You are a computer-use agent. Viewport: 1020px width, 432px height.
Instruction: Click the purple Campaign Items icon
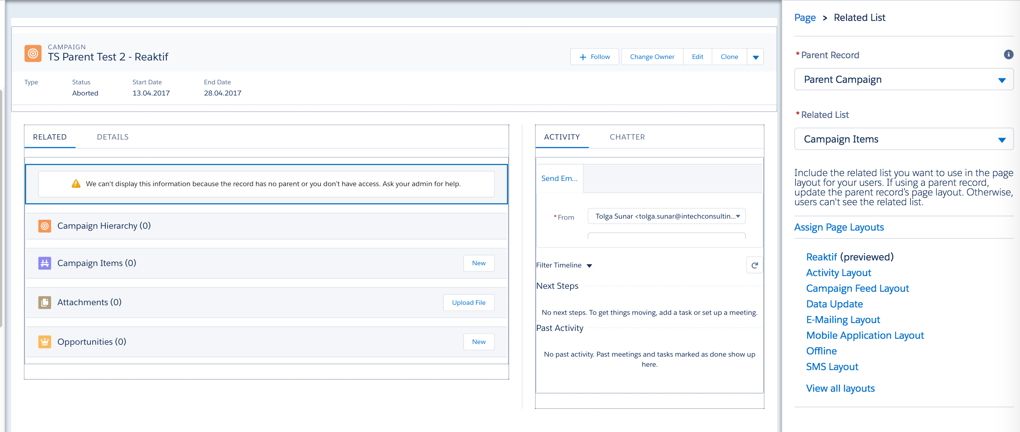point(44,263)
